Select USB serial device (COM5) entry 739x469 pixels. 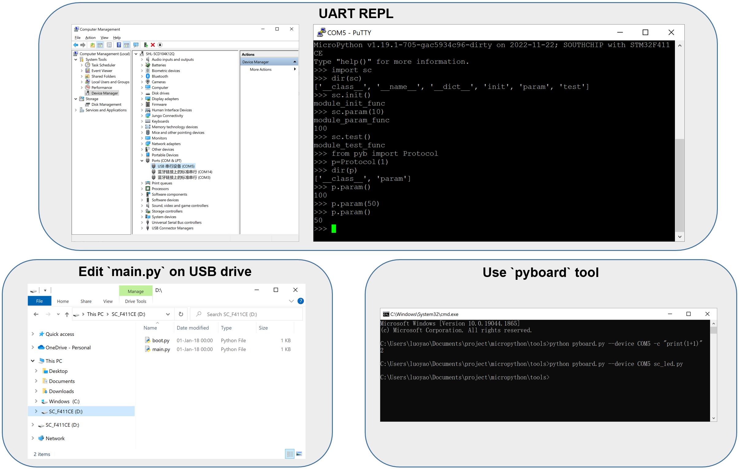[176, 166]
